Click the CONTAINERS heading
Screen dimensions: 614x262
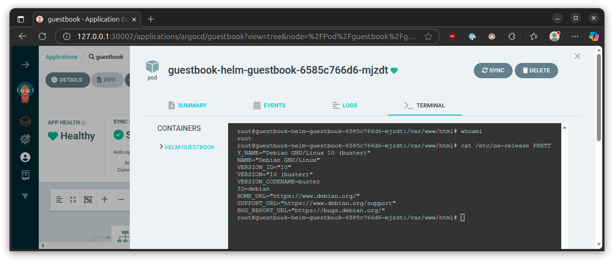[x=179, y=128]
